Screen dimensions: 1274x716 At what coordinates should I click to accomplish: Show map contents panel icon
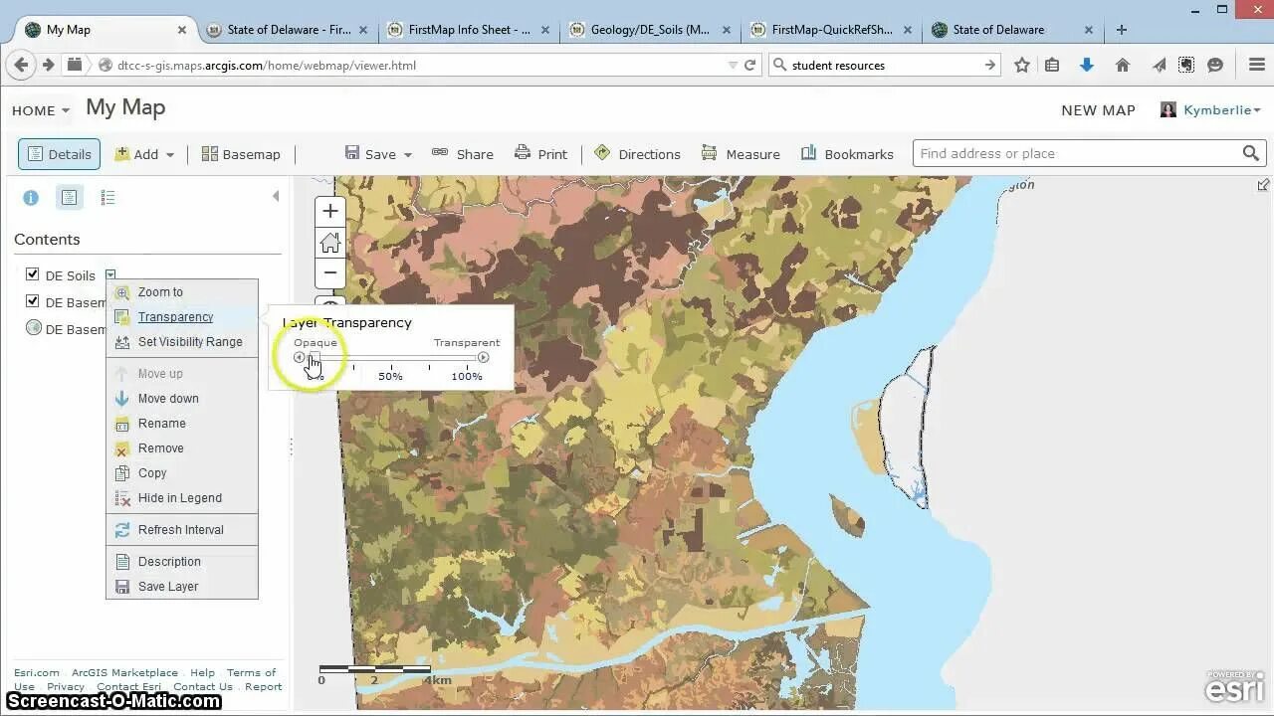(x=69, y=198)
